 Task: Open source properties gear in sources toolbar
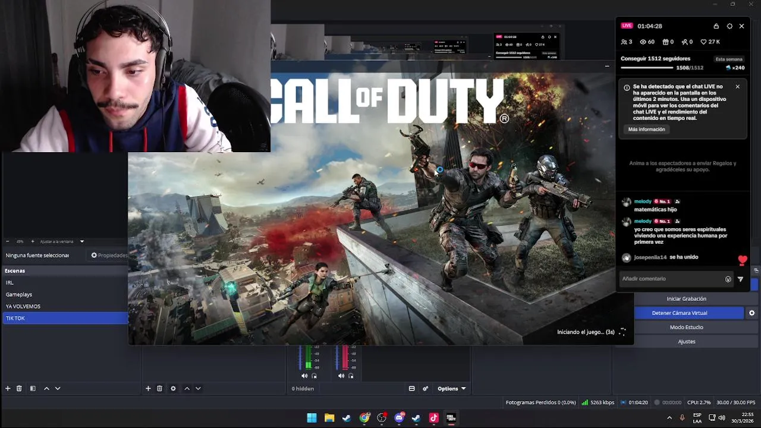coord(173,388)
